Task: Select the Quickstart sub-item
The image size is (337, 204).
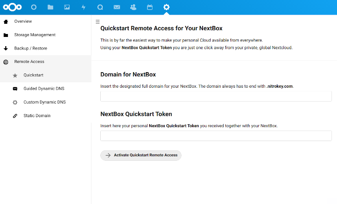Action: pyautogui.click(x=45, y=75)
